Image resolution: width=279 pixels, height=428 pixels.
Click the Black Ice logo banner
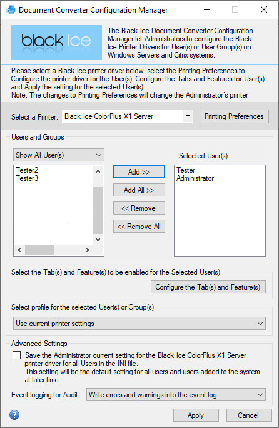[56, 43]
